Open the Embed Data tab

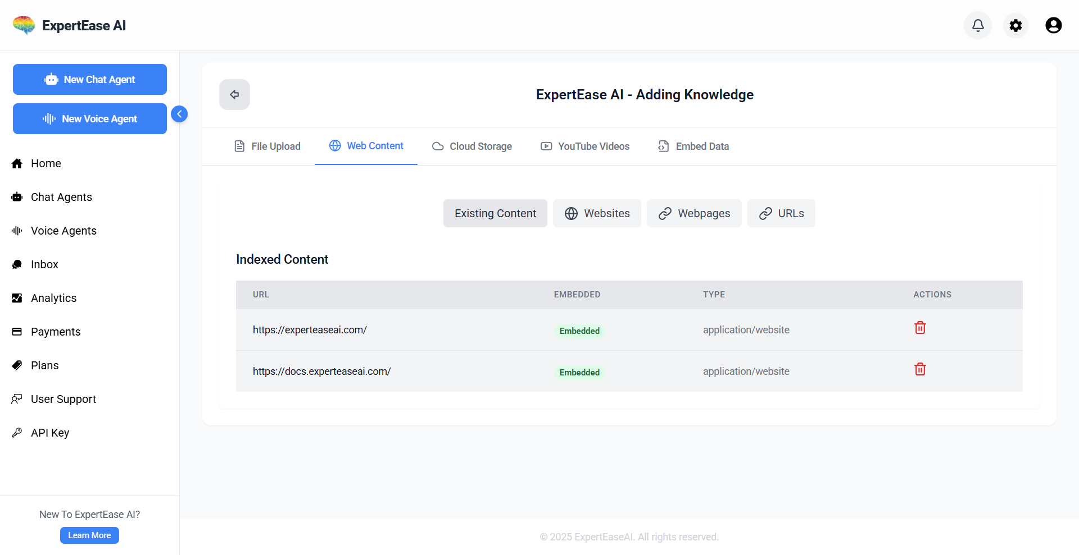693,146
